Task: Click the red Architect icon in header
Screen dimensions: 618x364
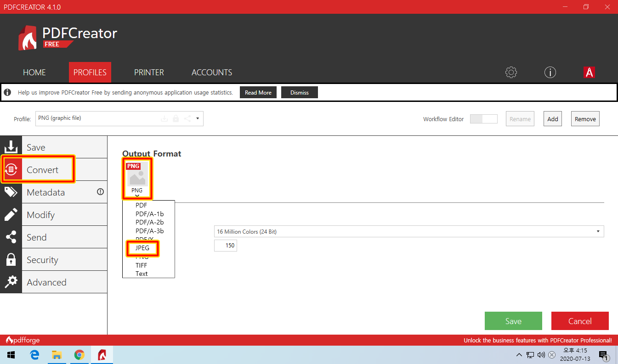Action: [589, 72]
